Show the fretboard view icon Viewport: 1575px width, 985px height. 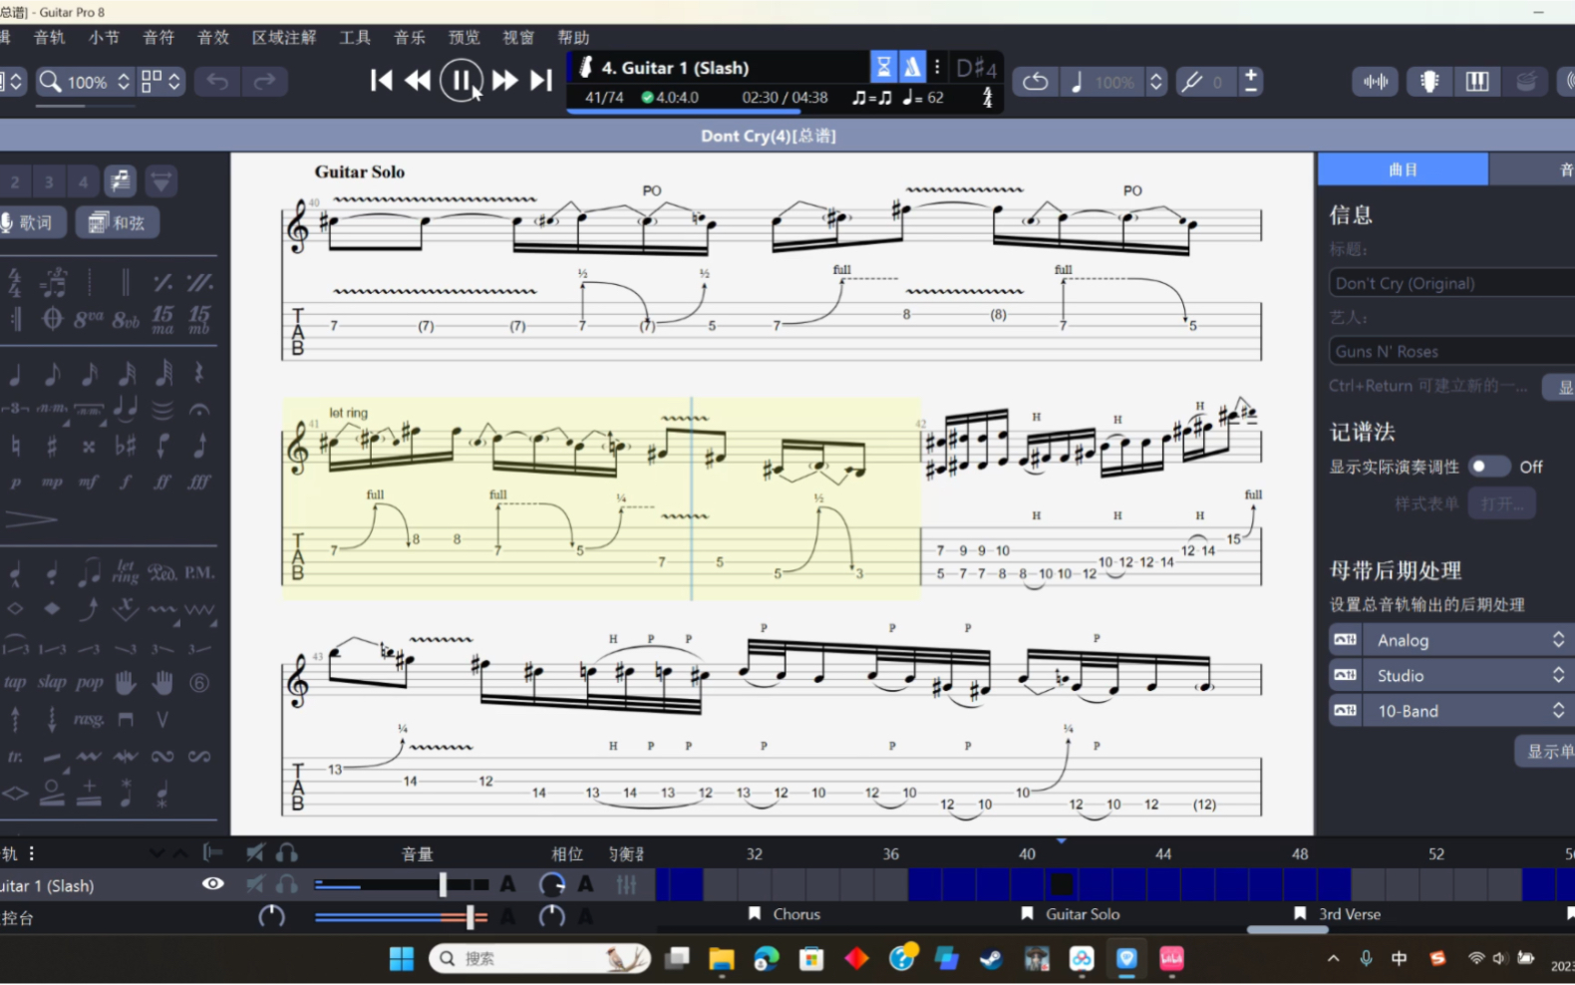click(1429, 82)
